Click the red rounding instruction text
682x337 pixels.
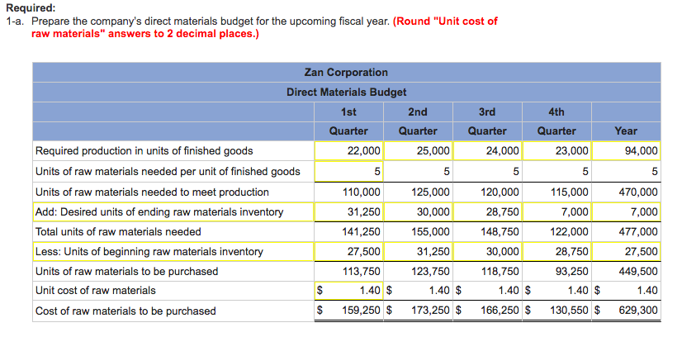264,27
